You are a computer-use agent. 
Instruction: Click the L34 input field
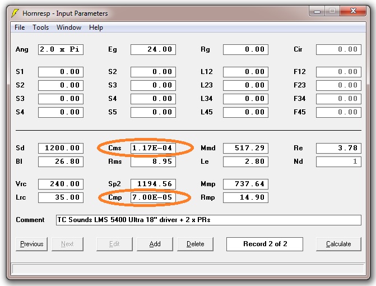click(245, 99)
